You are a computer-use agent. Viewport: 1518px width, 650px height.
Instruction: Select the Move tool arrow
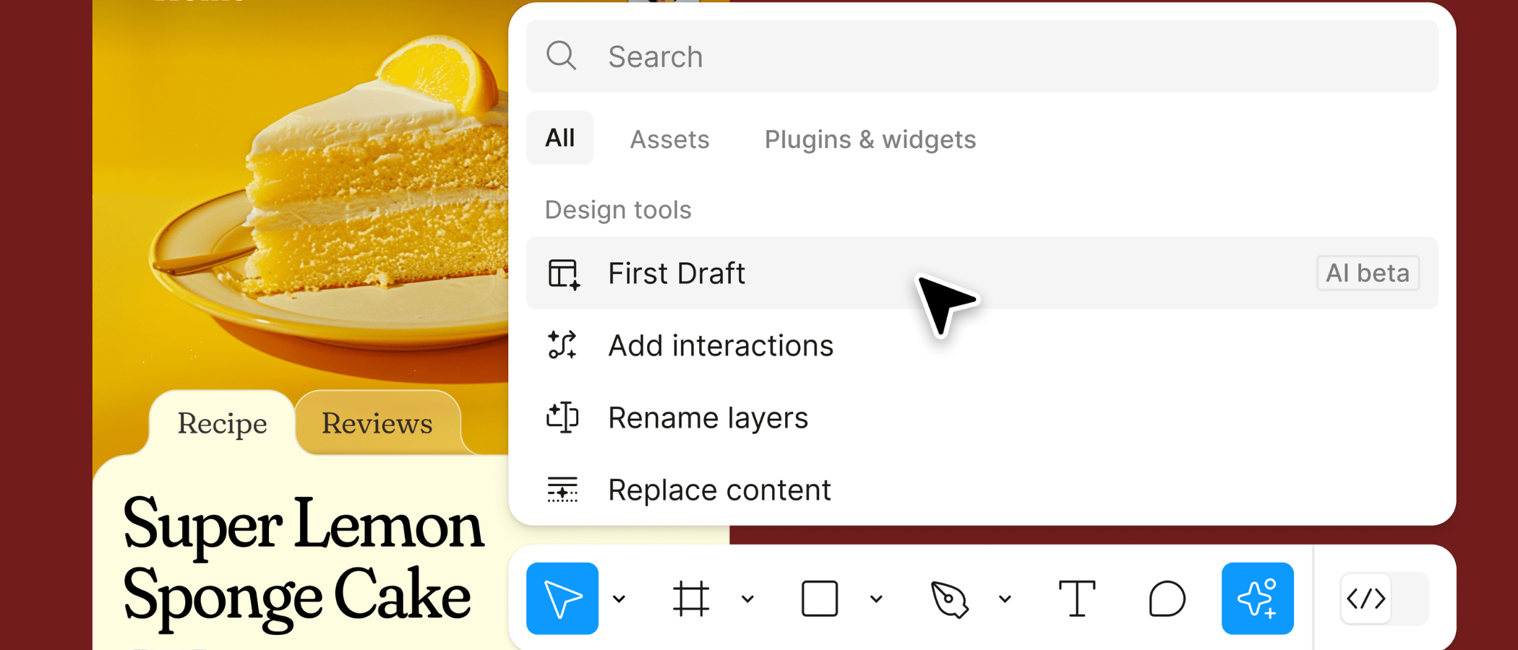click(562, 598)
